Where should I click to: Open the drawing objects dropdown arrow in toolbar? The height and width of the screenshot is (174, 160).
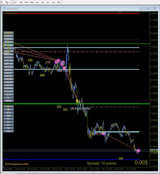click(10, 2)
